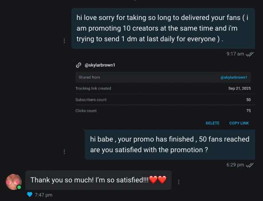Click the @skylarbrown1 tracking link title

100,65
